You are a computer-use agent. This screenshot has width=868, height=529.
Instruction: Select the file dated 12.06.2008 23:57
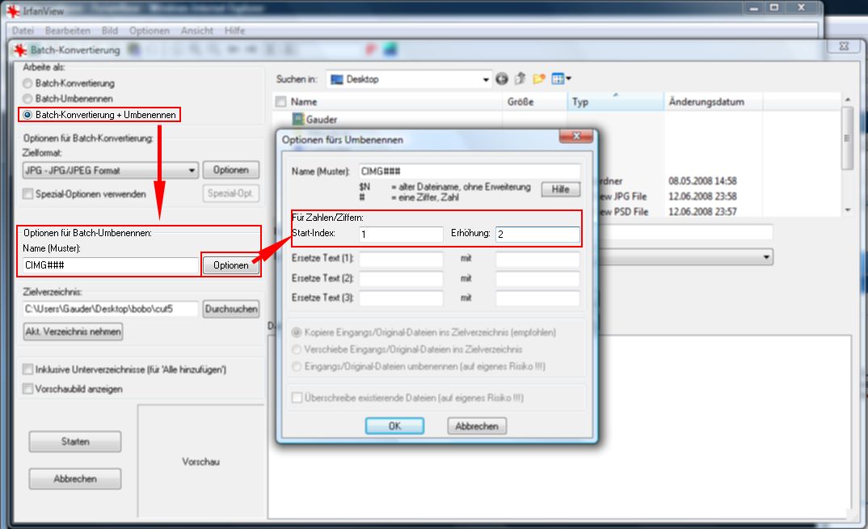click(x=702, y=212)
